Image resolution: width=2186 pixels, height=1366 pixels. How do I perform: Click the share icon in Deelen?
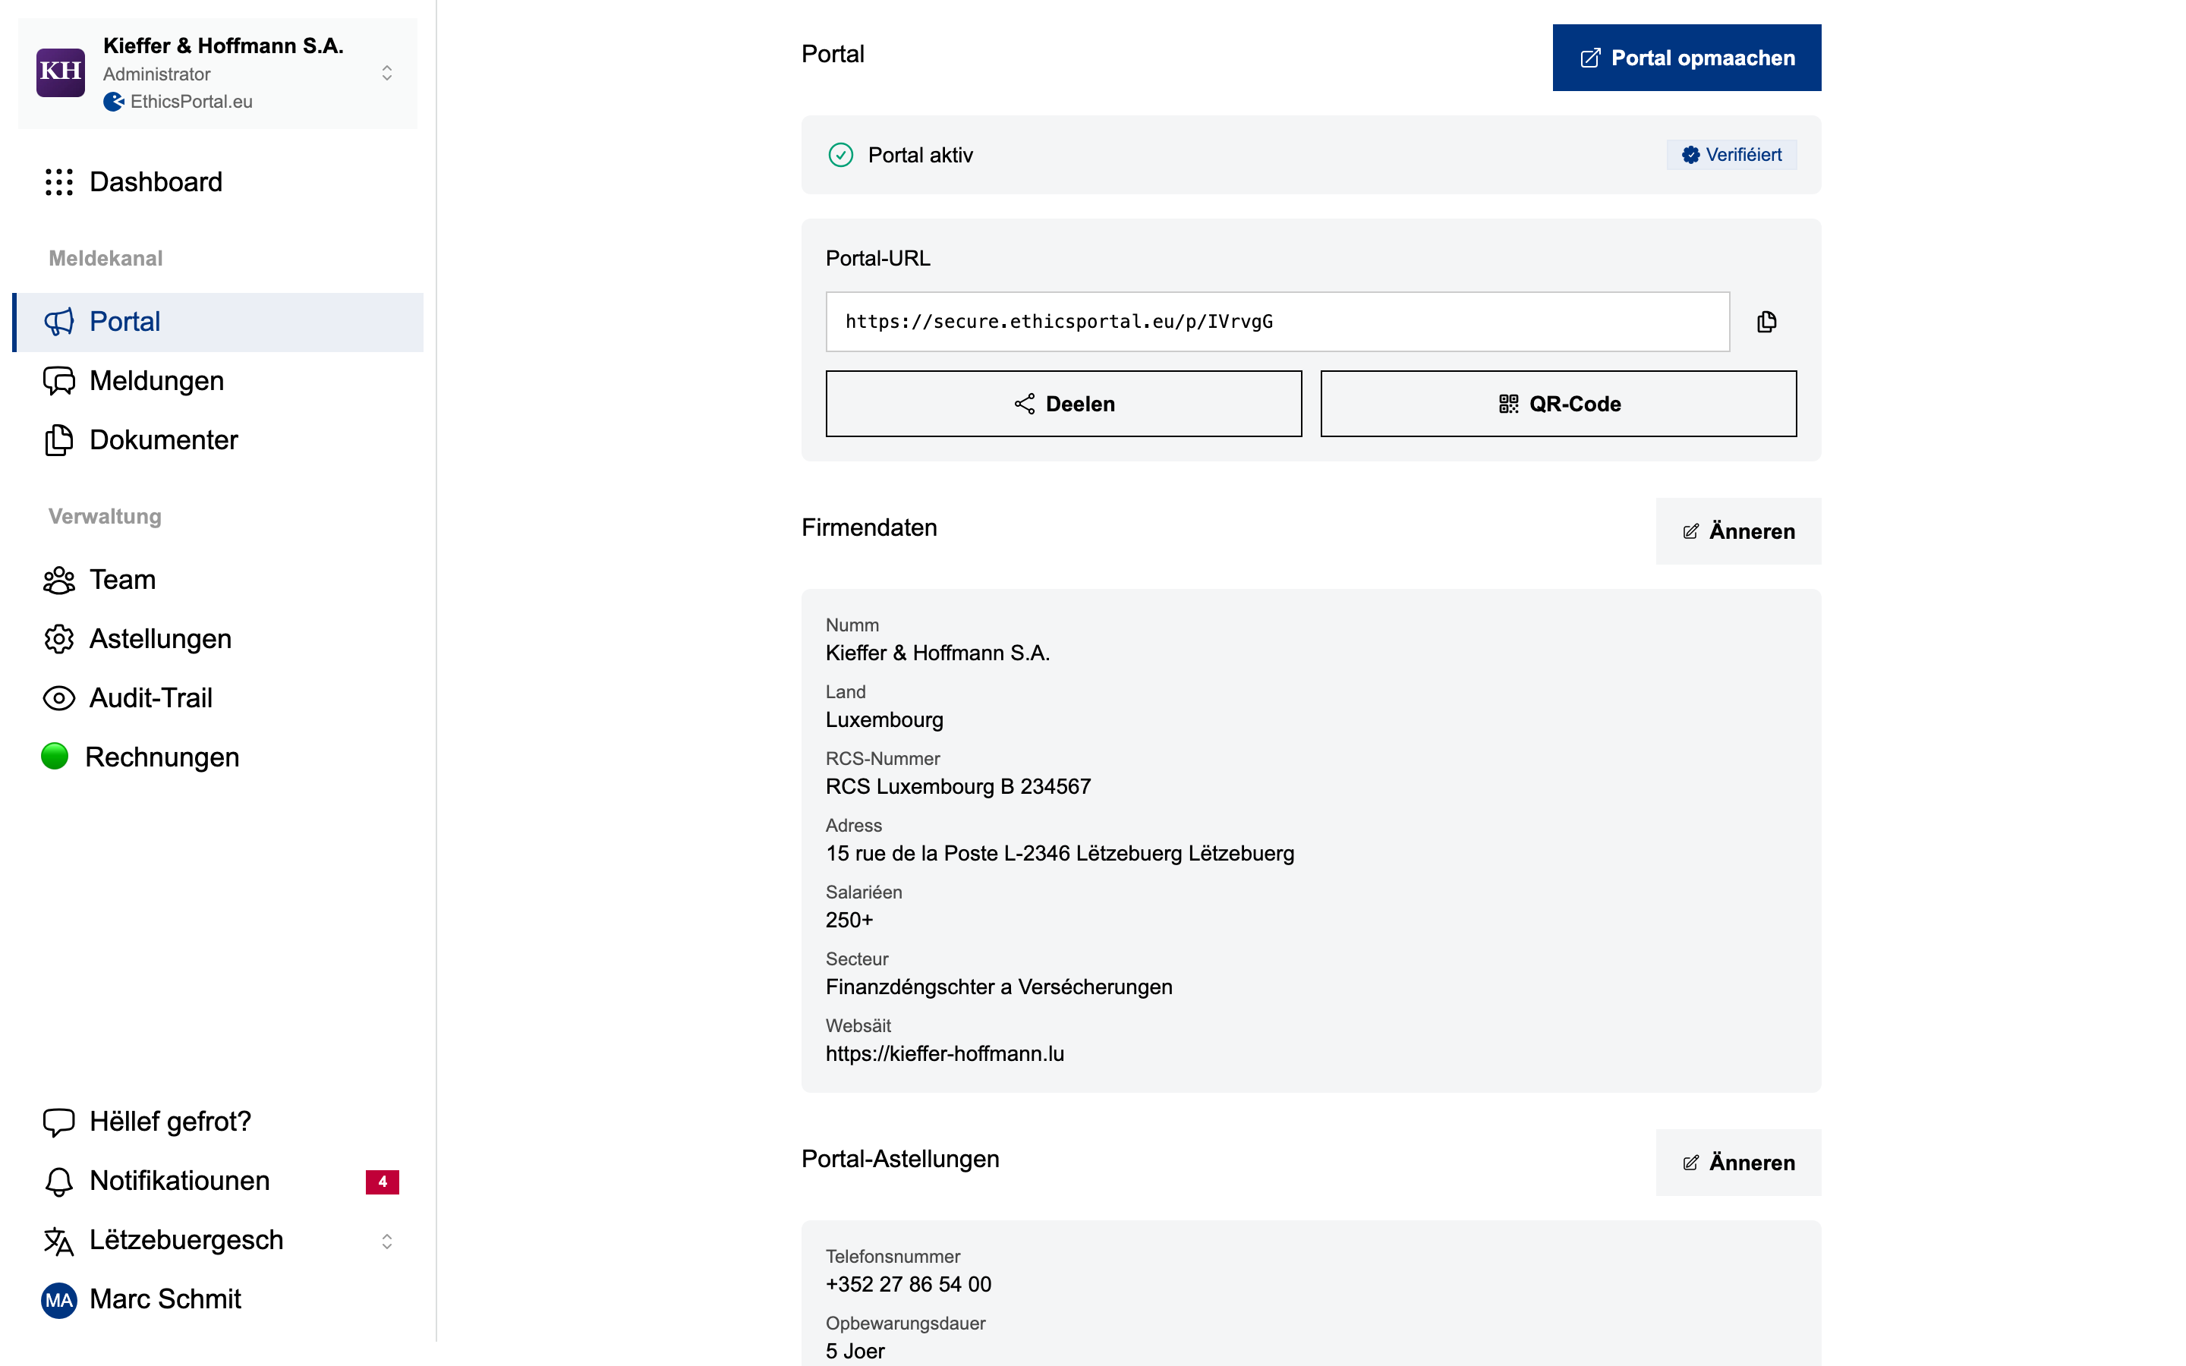click(1025, 404)
